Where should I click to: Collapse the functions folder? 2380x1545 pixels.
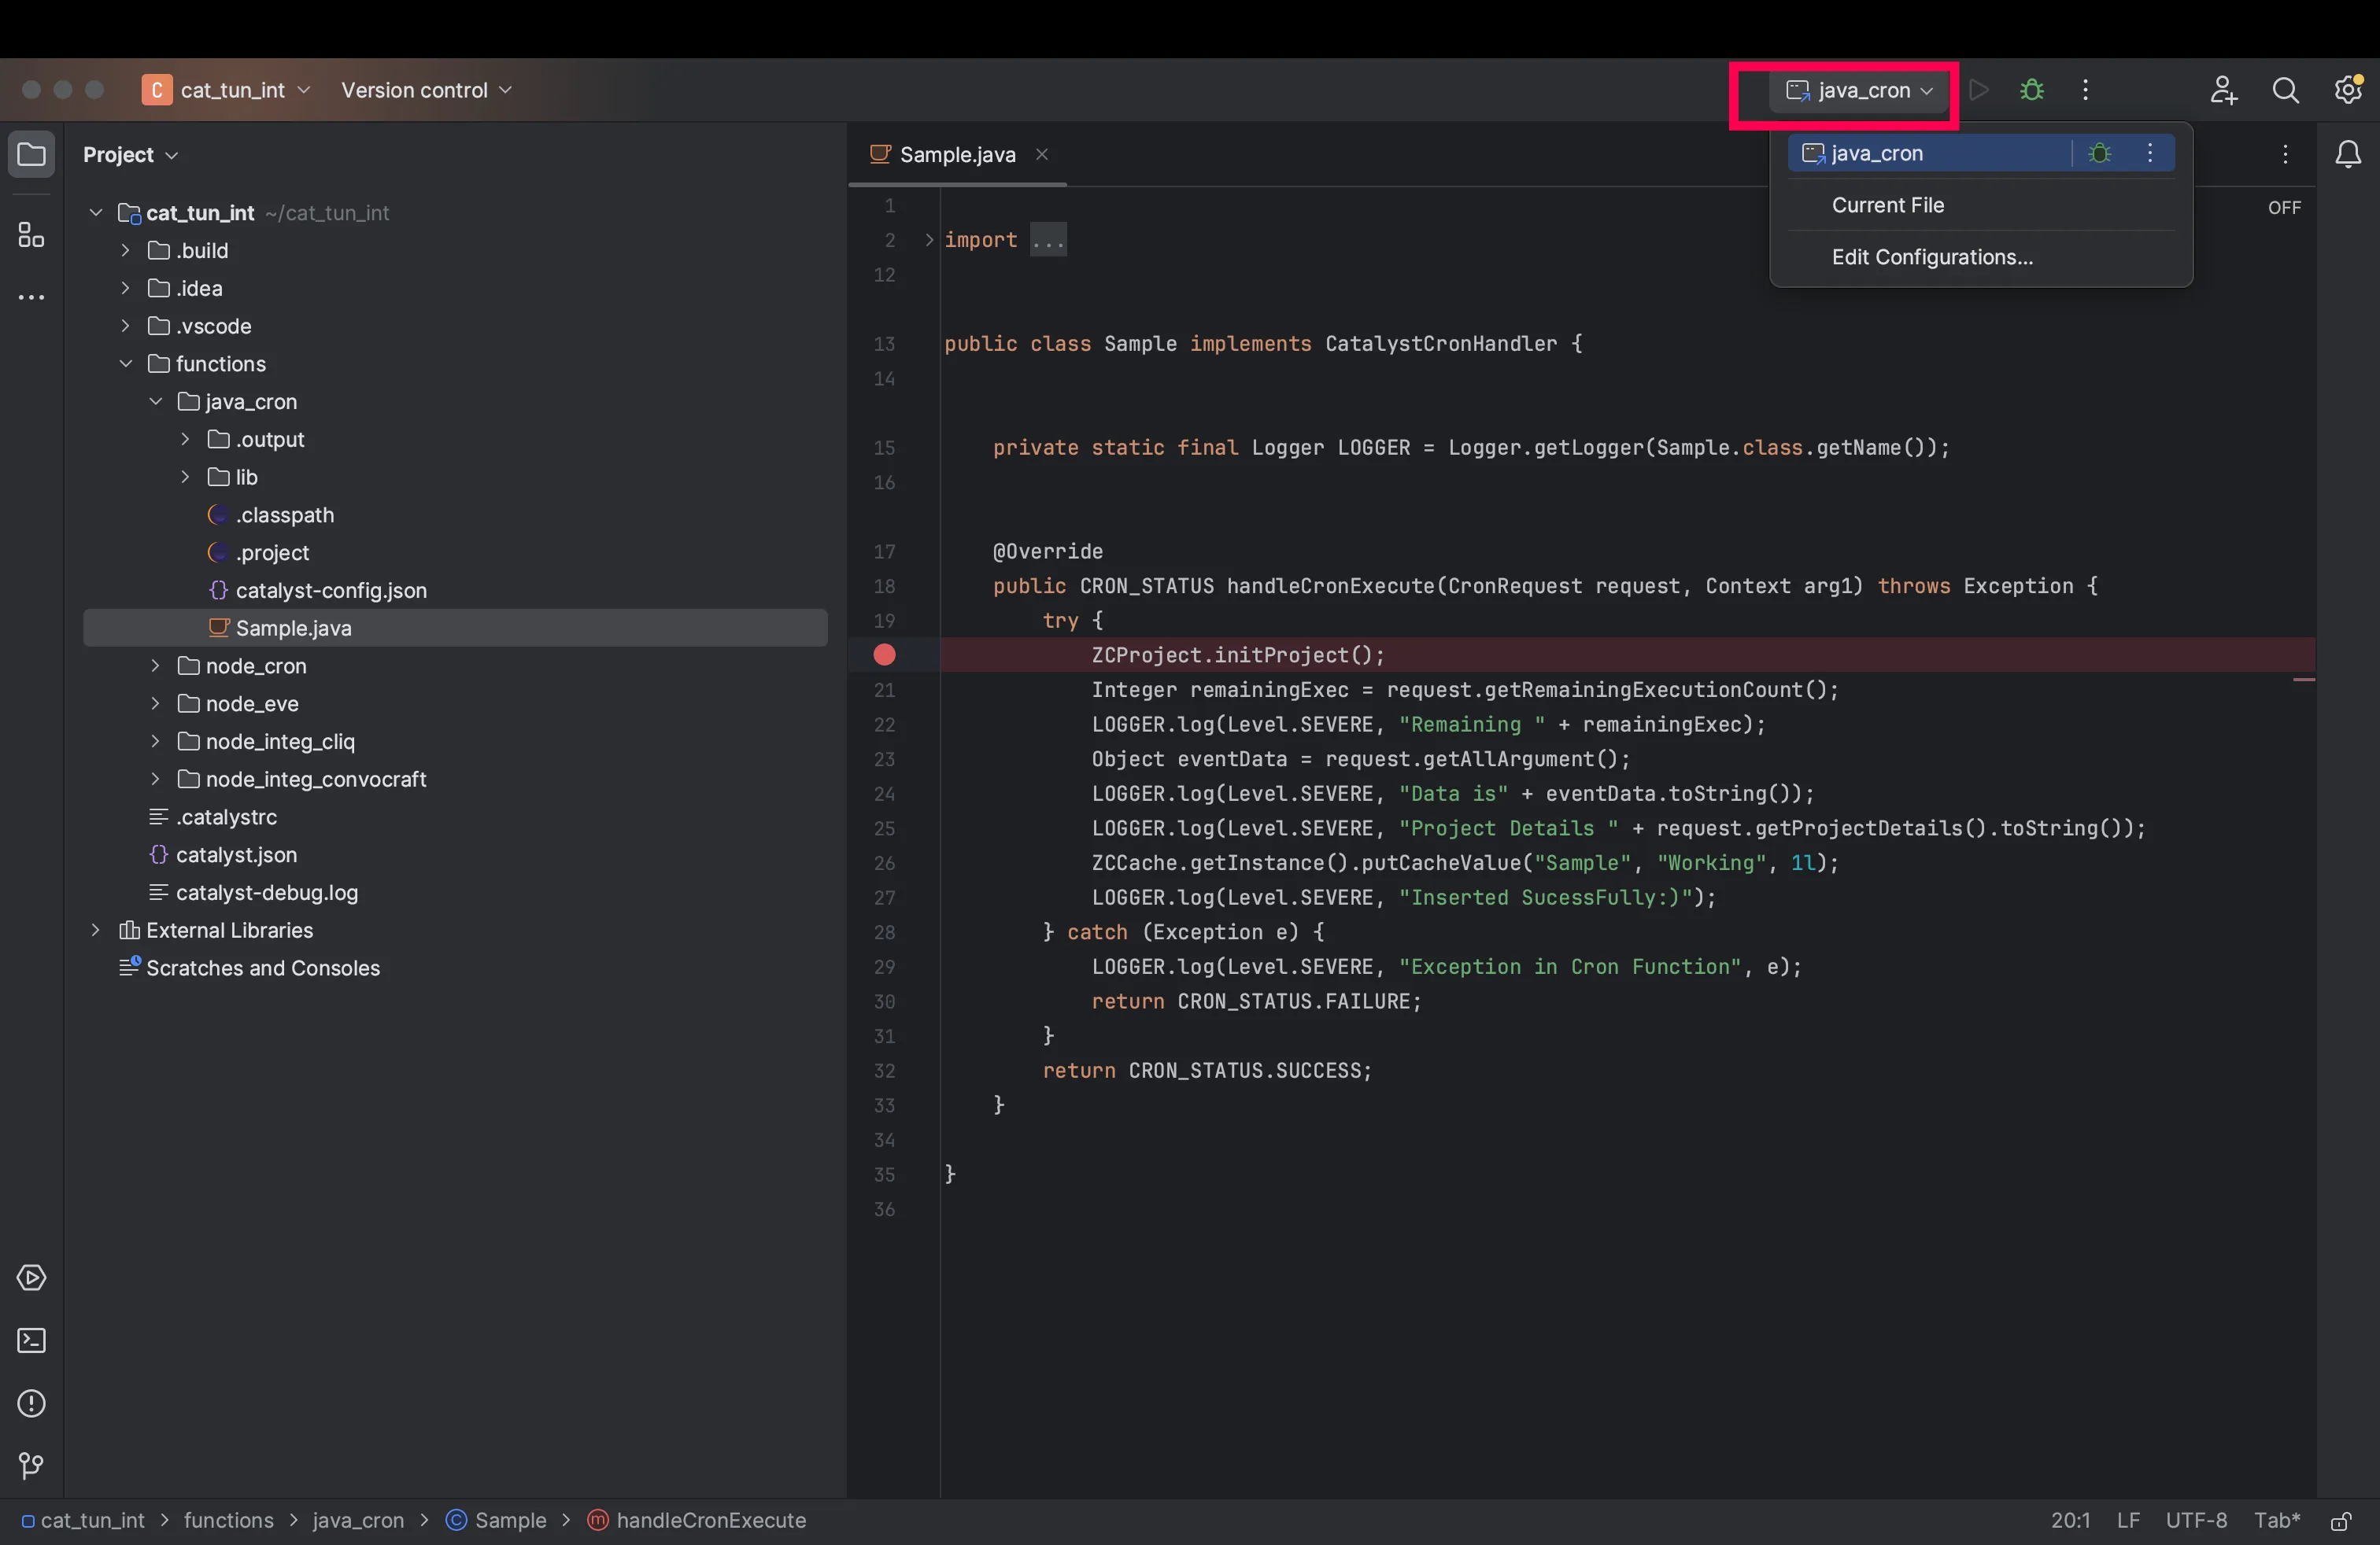tap(125, 363)
